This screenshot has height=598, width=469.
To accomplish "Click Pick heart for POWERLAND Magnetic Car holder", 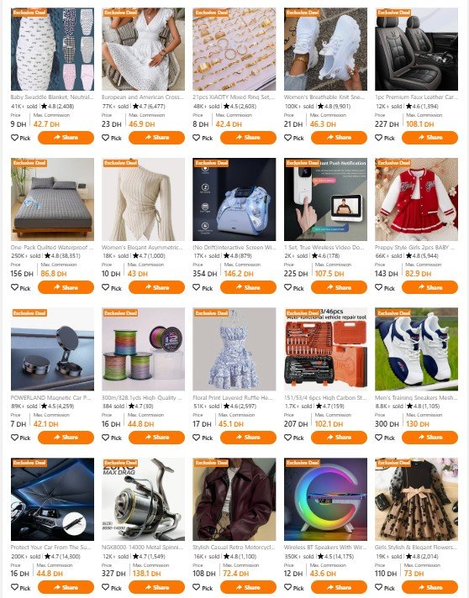I will click(x=14, y=438).
